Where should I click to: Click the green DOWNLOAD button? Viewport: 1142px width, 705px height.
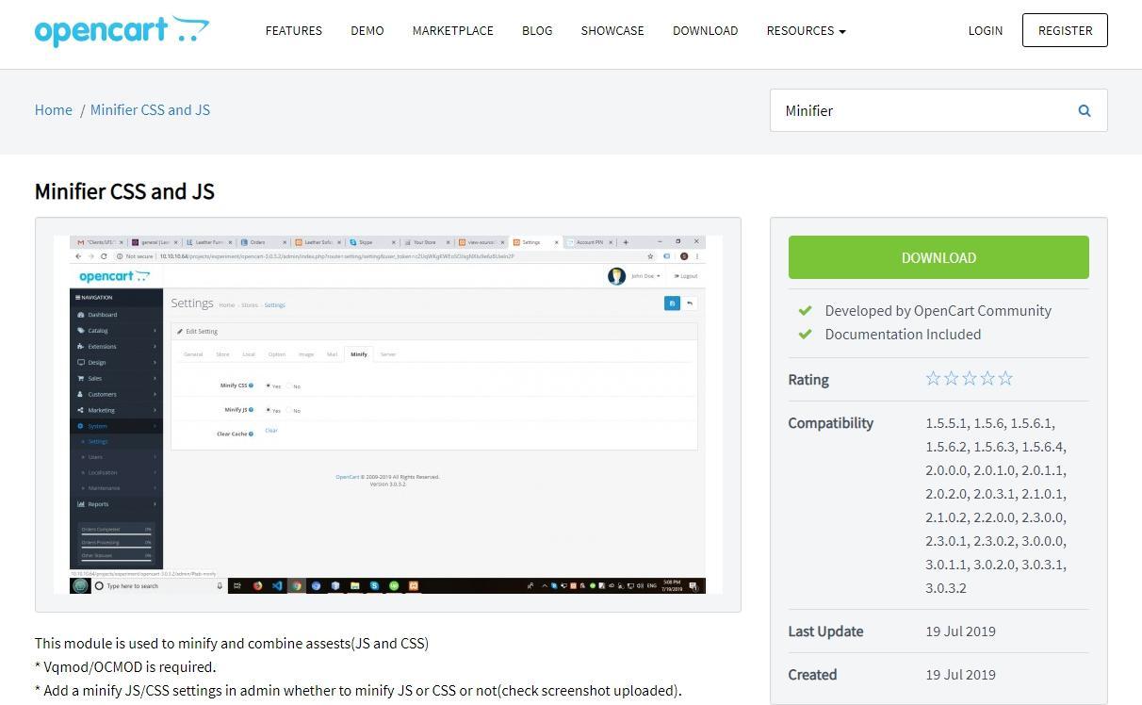tap(938, 257)
